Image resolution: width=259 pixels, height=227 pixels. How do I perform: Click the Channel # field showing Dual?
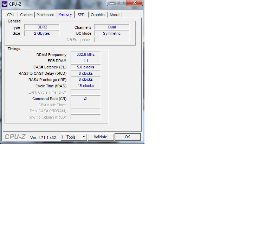pos(112,27)
